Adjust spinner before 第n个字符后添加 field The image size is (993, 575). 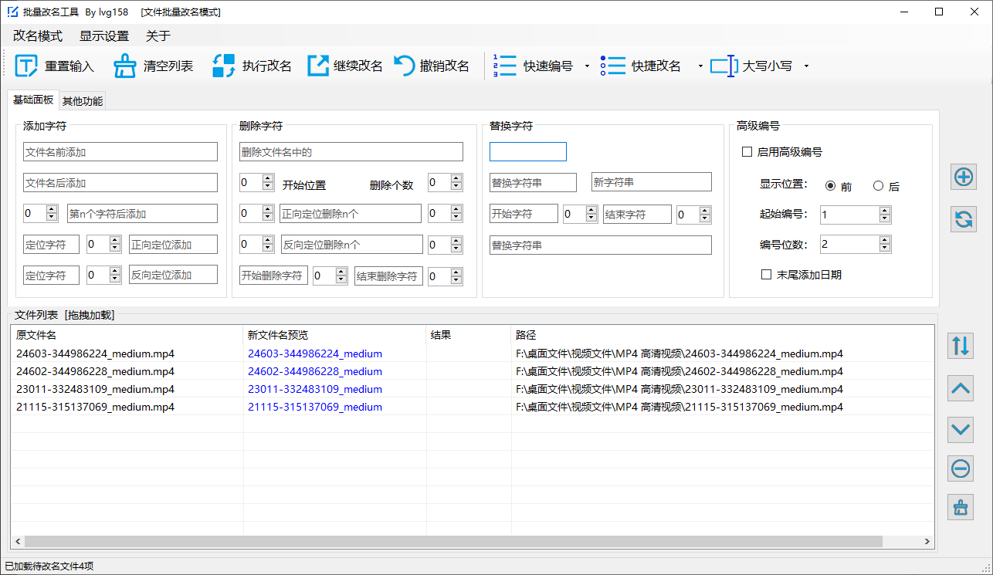pyautogui.click(x=53, y=213)
